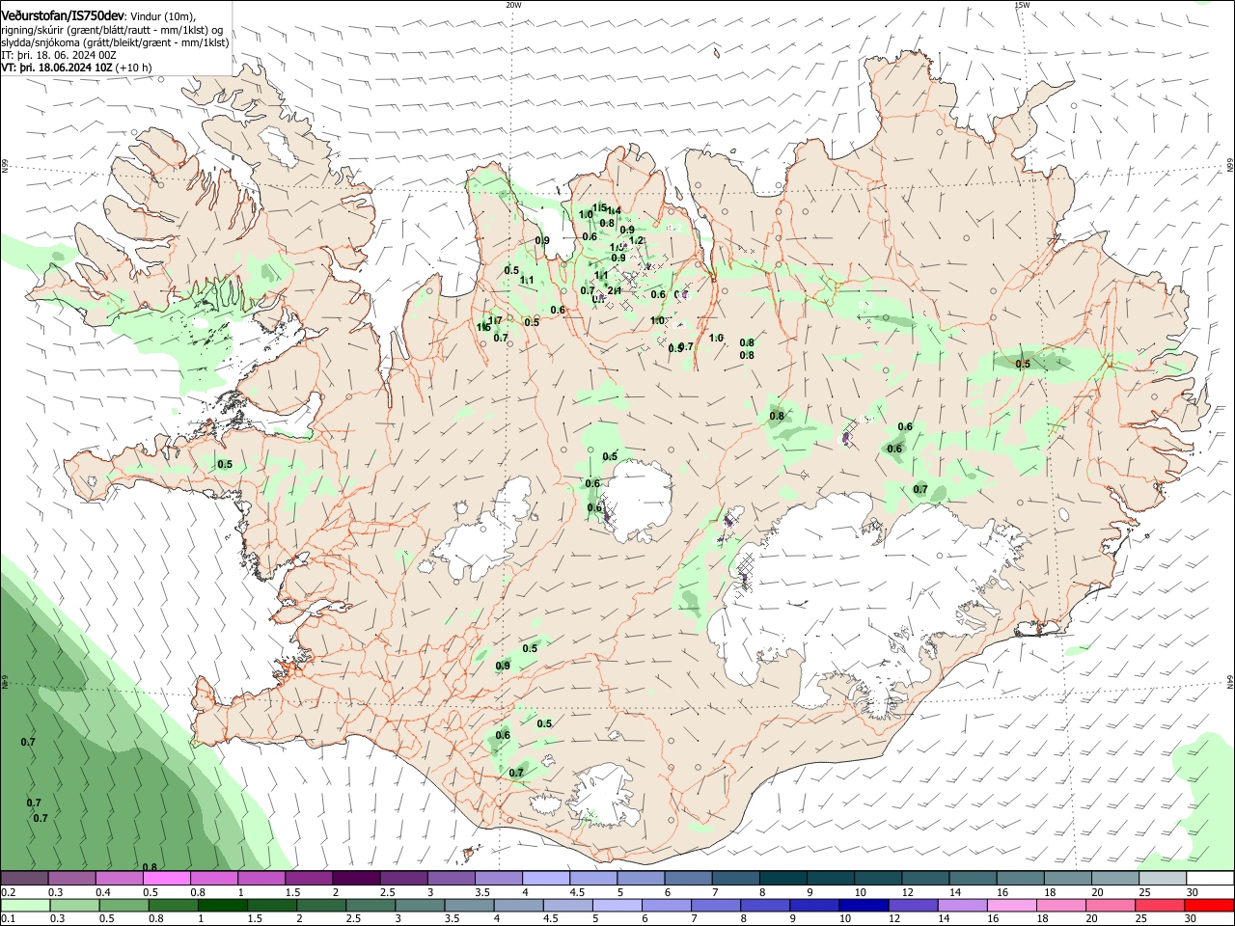Select the royal blue 8 swatch in lower scale
Screen dimensions: 1235x926
764,906
